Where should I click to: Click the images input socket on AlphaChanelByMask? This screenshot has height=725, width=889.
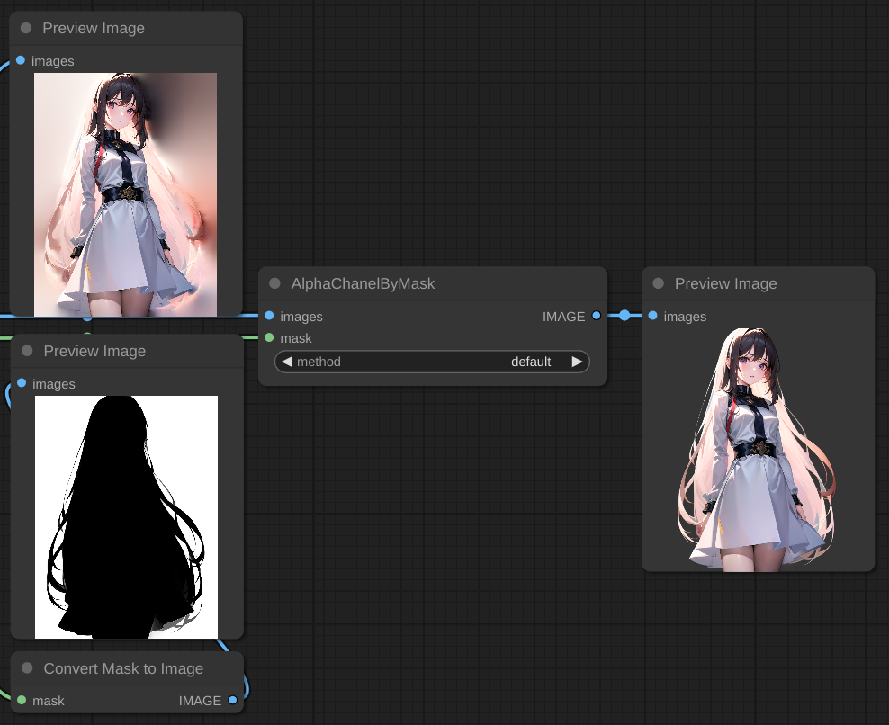pyautogui.click(x=269, y=316)
